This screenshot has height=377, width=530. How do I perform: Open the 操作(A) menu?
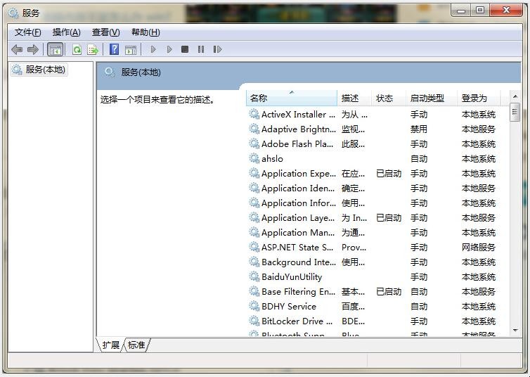(x=66, y=32)
